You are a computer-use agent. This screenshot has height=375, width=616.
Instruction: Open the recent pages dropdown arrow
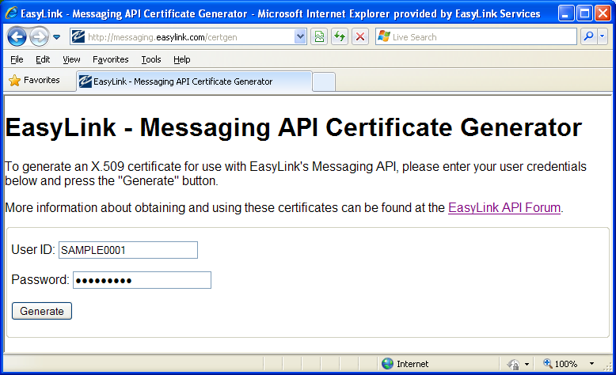[56, 37]
